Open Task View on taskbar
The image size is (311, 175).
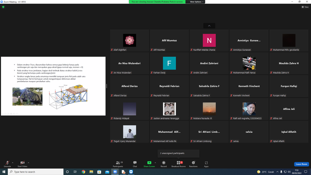(x=75, y=172)
